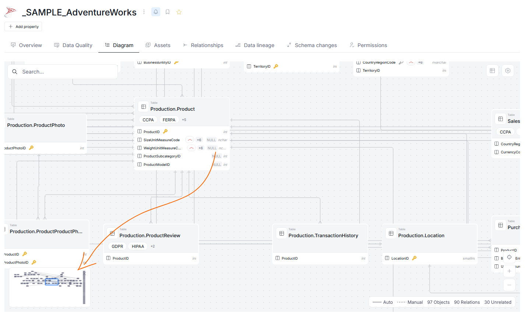Select the Production.ProductReview table title
Image resolution: width=527 pixels, height=317 pixels.
click(x=150, y=235)
